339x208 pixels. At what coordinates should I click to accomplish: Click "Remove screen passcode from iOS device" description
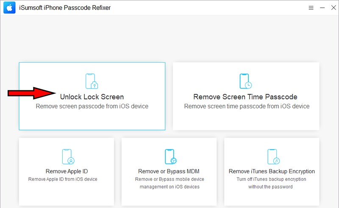click(x=92, y=106)
